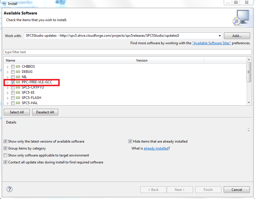
Task: Click the NIL category icon
Action: [18, 77]
